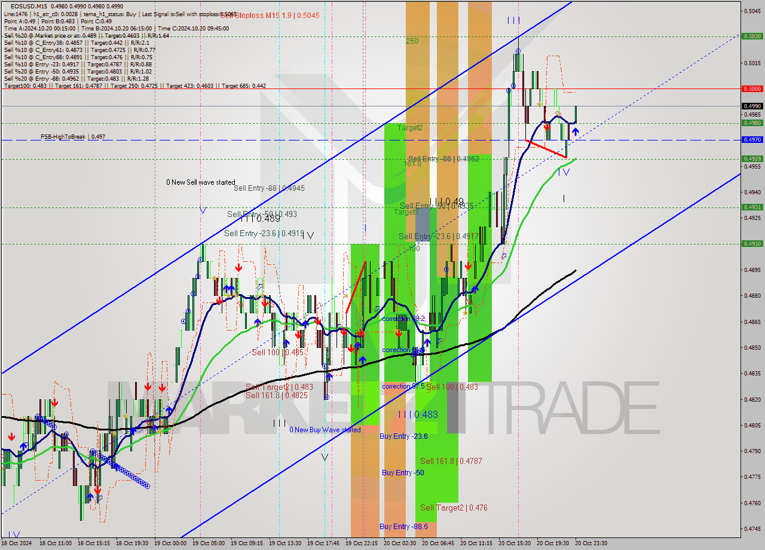Click the '0 New Sell wave started' annotation
The height and width of the screenshot is (550, 765).
click(x=201, y=182)
